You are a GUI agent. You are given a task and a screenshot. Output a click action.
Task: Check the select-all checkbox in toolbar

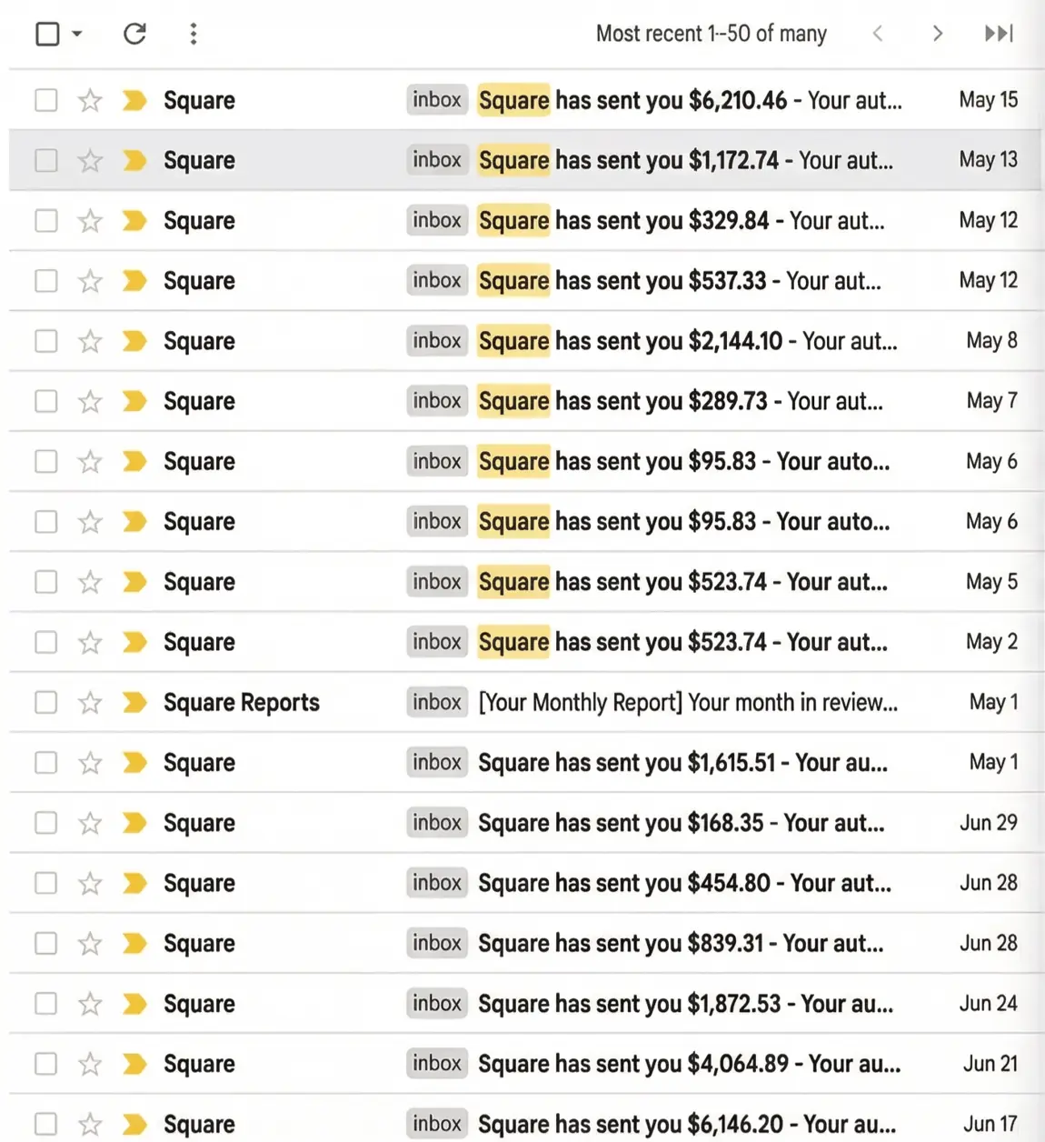click(47, 35)
